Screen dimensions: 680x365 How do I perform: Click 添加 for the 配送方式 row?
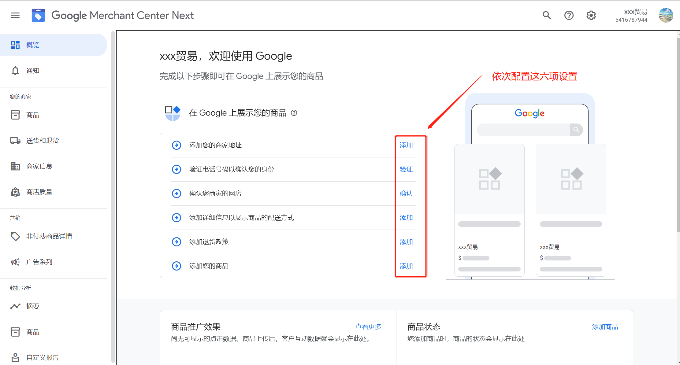(406, 218)
